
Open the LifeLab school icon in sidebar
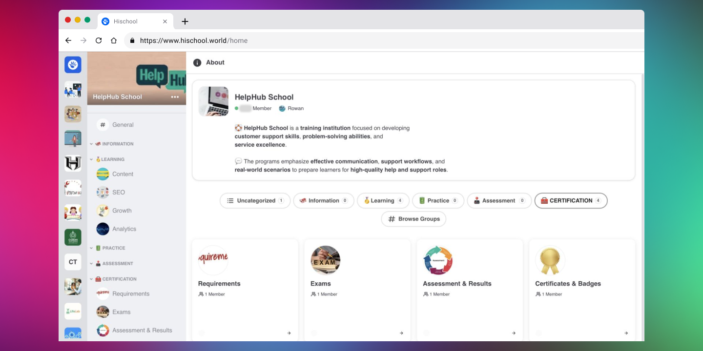73,311
